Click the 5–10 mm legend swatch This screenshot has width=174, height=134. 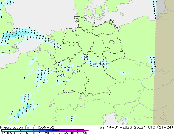pos(30,130)
